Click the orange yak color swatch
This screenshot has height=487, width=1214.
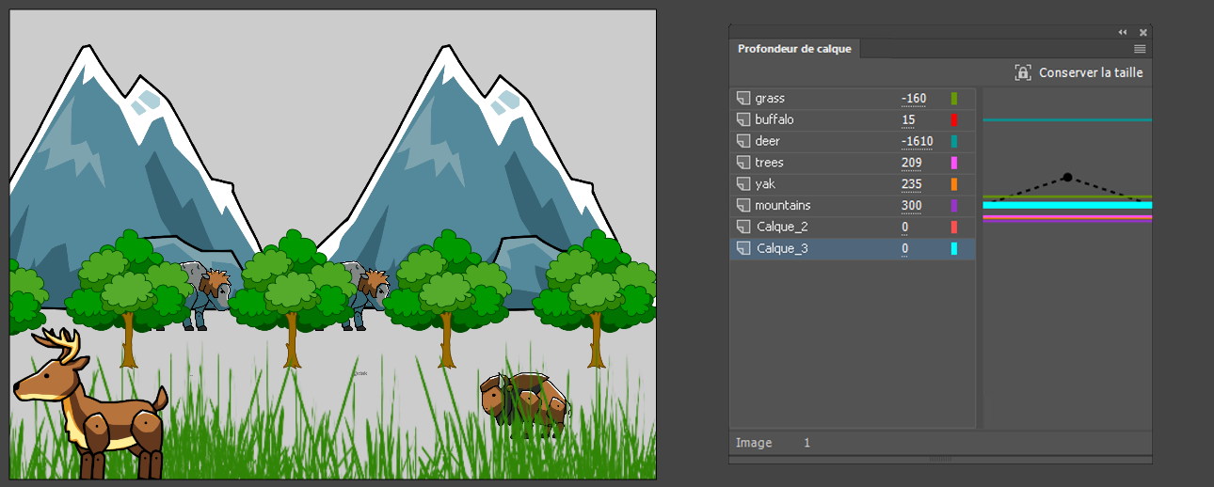point(954,184)
